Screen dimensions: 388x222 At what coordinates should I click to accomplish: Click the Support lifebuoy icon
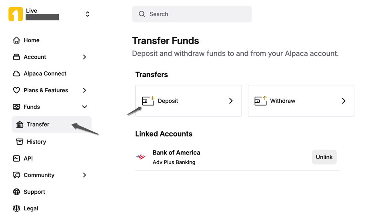tap(16, 192)
